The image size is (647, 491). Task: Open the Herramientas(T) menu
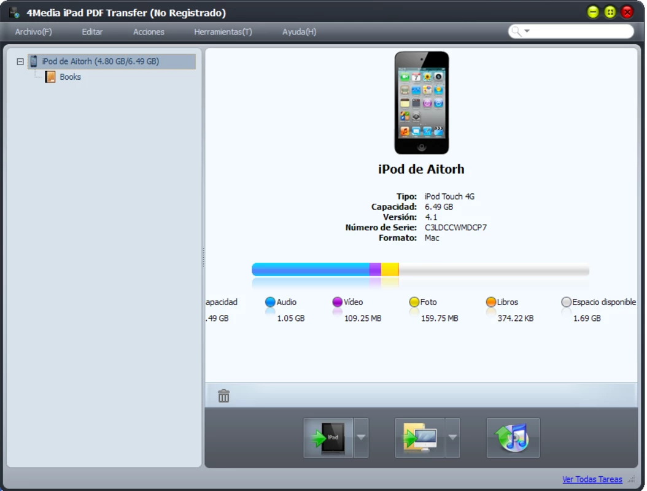tap(223, 32)
